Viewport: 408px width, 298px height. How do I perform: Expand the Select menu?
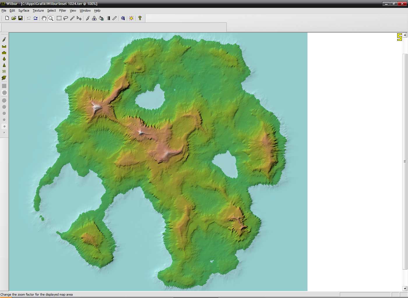(x=51, y=10)
